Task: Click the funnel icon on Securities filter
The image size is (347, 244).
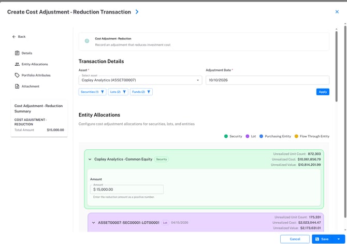Action: pyautogui.click(x=102, y=92)
